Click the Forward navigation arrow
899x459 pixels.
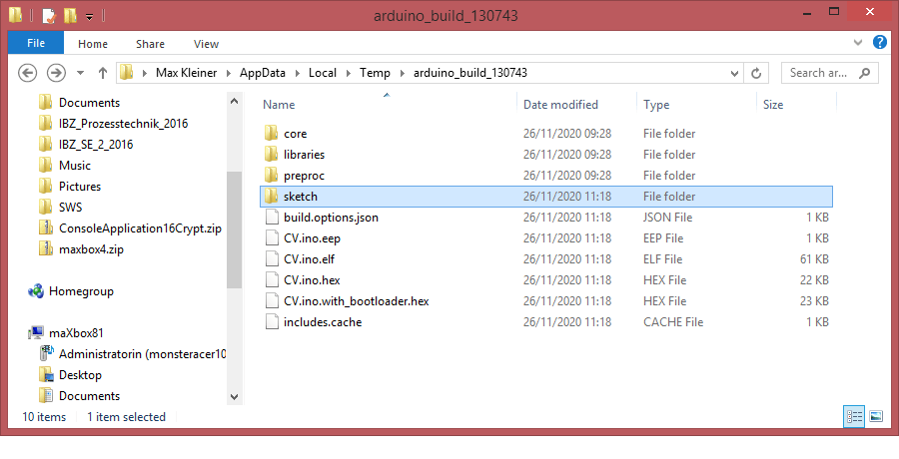click(57, 73)
